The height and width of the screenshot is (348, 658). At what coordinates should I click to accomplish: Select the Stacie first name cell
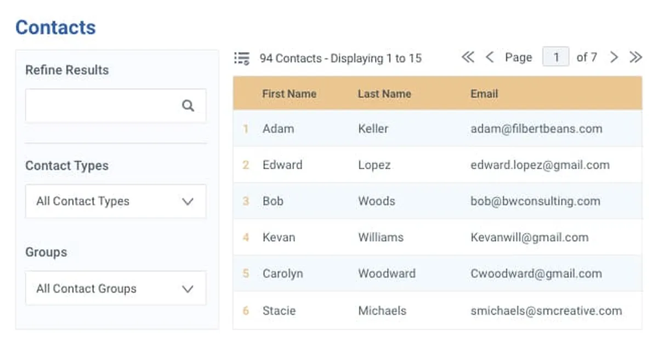tap(279, 311)
